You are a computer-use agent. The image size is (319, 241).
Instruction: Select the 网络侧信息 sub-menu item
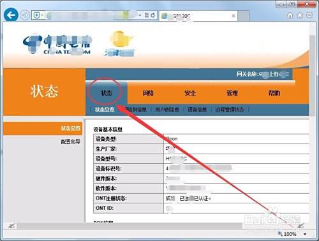click(135, 110)
